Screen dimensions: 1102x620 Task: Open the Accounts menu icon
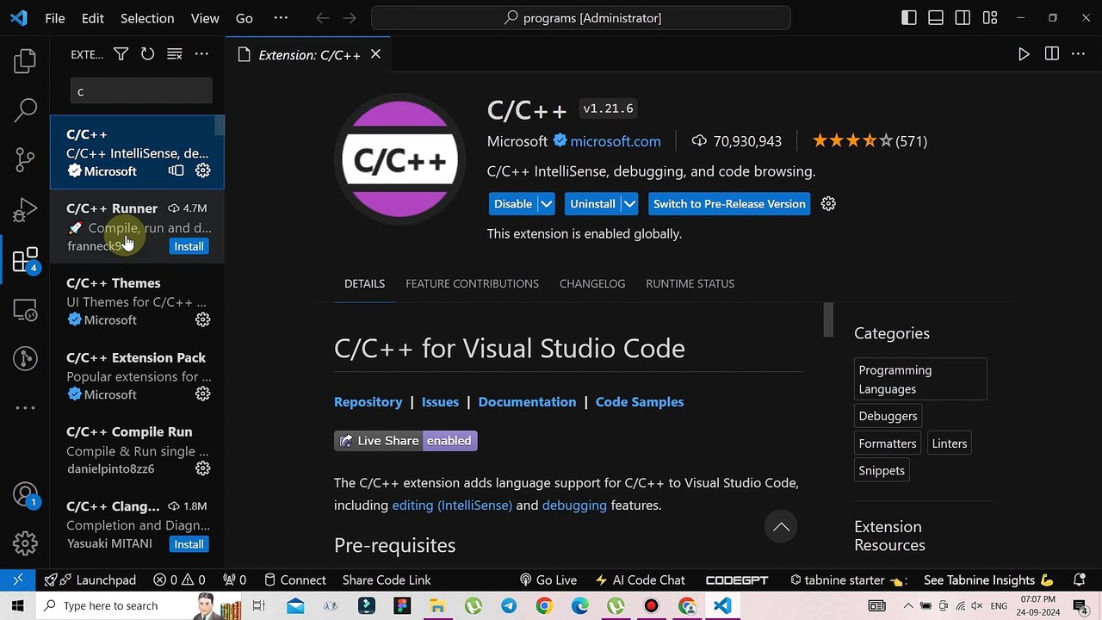coord(25,494)
